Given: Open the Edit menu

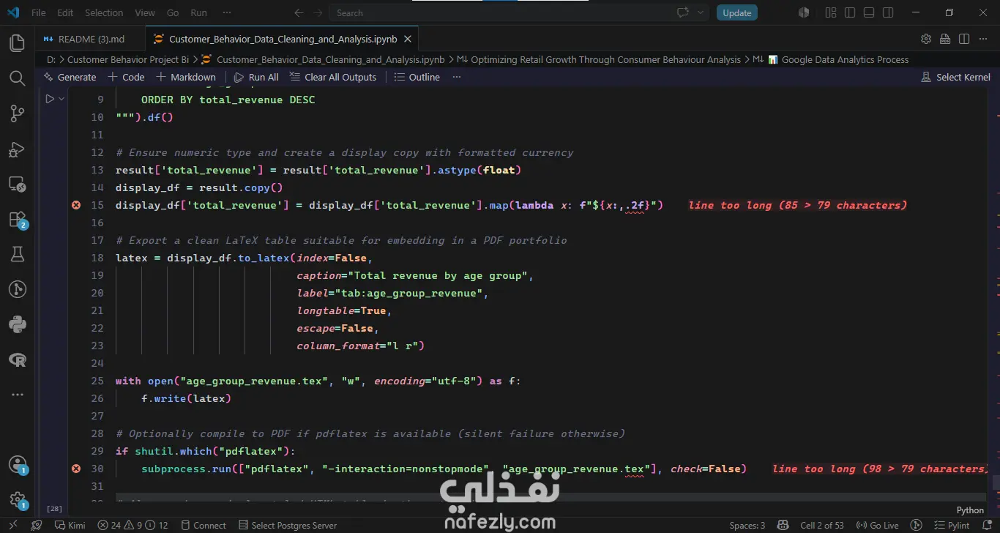Looking at the screenshot, I should [65, 12].
